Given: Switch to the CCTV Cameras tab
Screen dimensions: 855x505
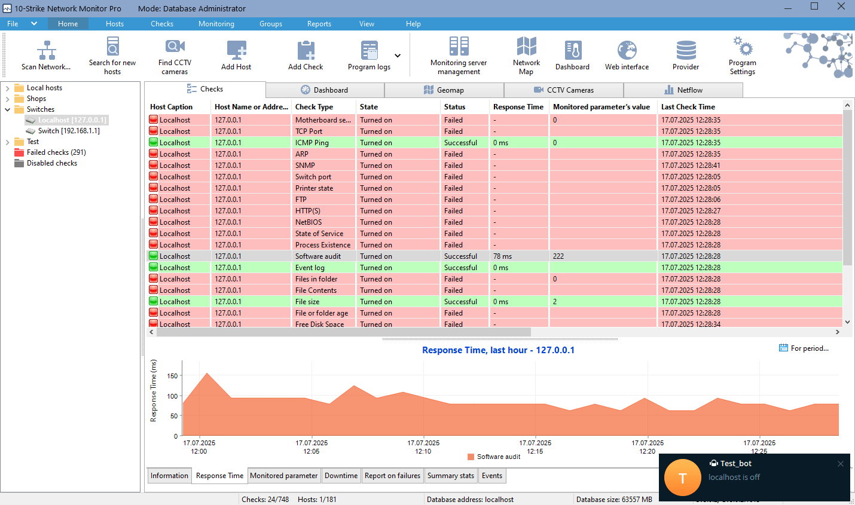Looking at the screenshot, I should (x=564, y=90).
